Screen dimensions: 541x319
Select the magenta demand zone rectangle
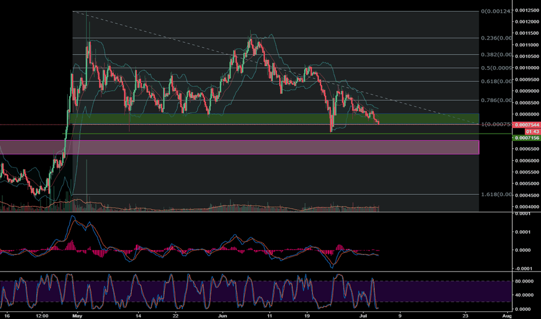(240, 147)
